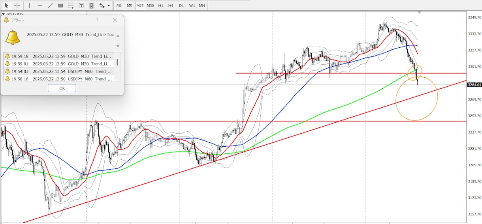Click the small bell in alert title bar
482x224 pixels.
[x=6, y=20]
